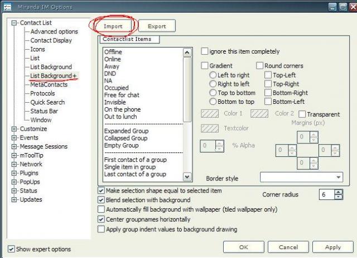Toggle the Transparent checkbox
This screenshot has height=258, width=357.
302,114
